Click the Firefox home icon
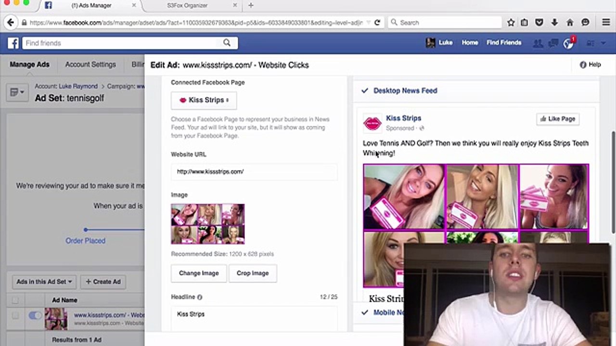The width and height of the screenshot is (616, 346). 570,23
